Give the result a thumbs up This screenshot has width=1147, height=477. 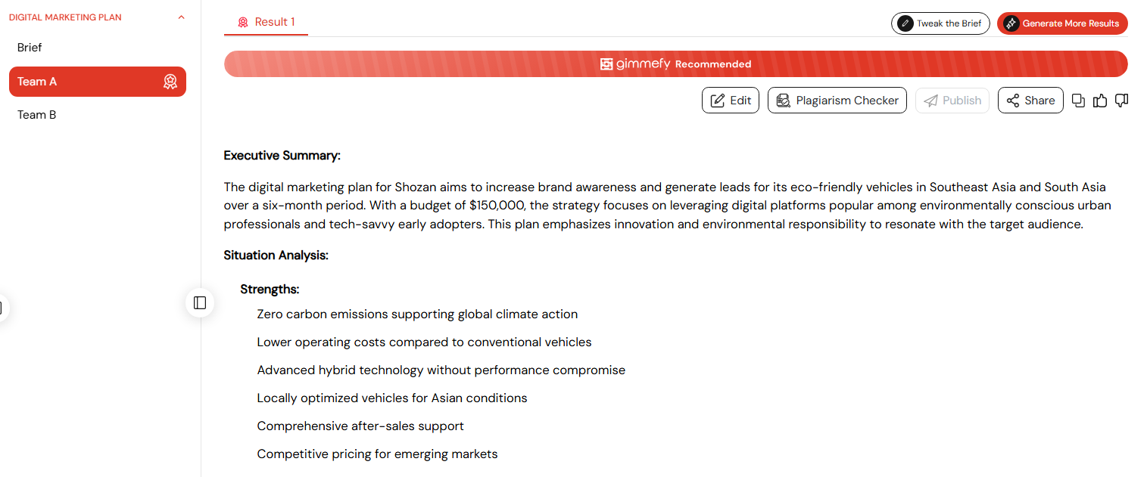coord(1100,101)
